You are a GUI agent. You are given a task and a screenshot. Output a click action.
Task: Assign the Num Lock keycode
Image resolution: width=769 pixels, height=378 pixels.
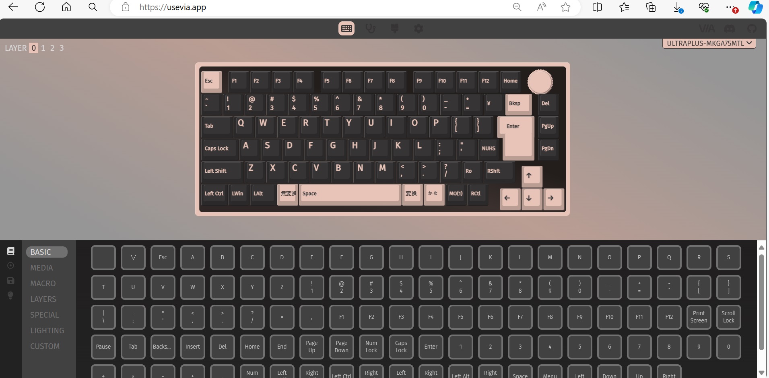371,347
